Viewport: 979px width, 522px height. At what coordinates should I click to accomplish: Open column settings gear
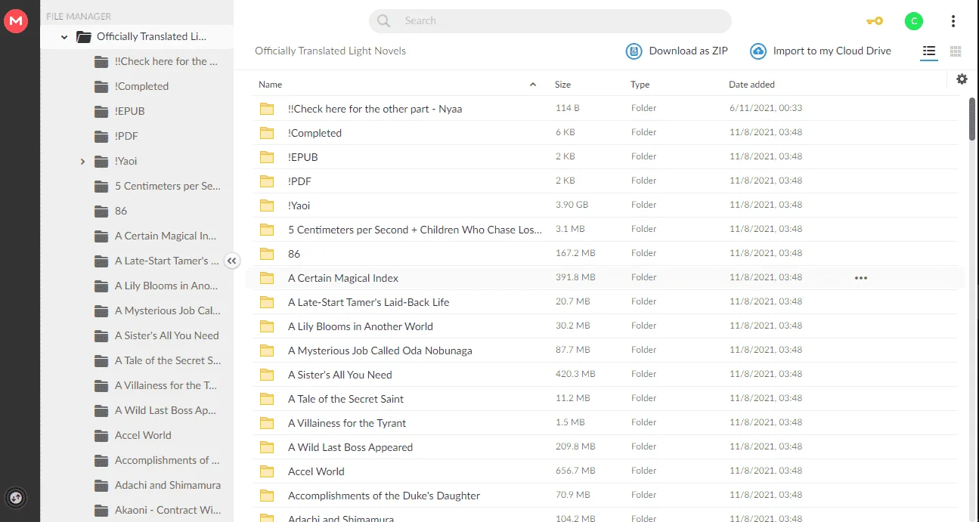click(962, 79)
